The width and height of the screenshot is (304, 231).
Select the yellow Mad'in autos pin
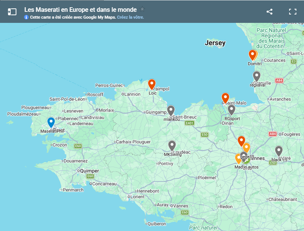pos(239,158)
